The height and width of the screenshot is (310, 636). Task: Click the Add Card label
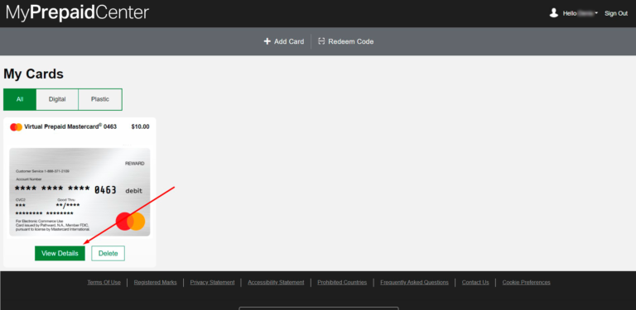coord(289,41)
